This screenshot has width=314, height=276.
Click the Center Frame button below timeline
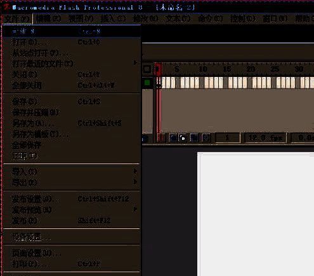161,138
